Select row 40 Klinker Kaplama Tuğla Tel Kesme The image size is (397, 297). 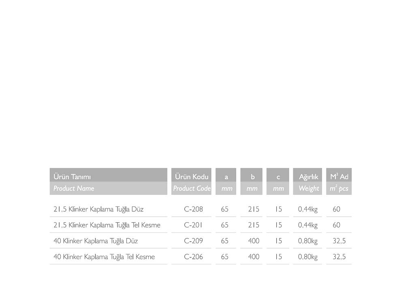click(201, 257)
